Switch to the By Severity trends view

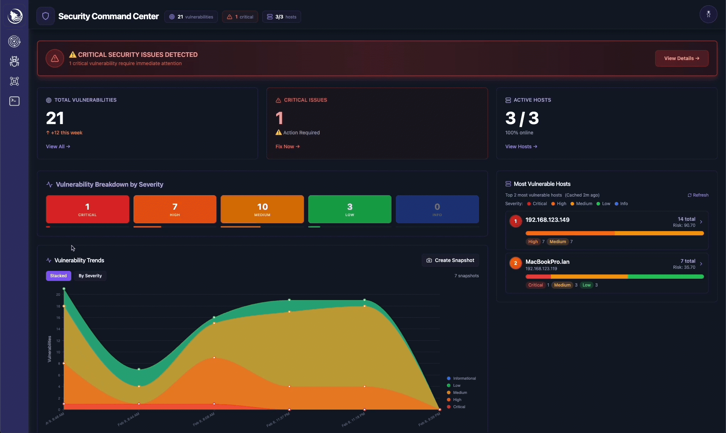tap(90, 276)
